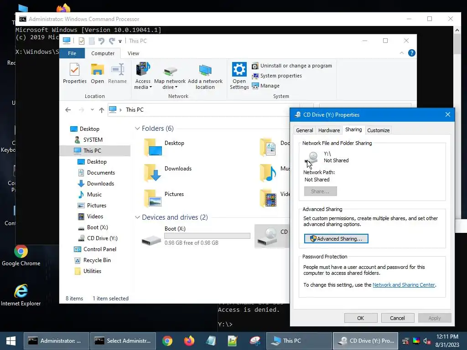Select Desktop root in navigation pane
The image size is (467, 350).
click(x=85, y=129)
